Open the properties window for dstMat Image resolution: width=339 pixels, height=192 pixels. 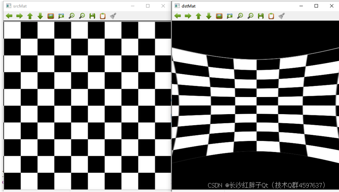[281, 16]
